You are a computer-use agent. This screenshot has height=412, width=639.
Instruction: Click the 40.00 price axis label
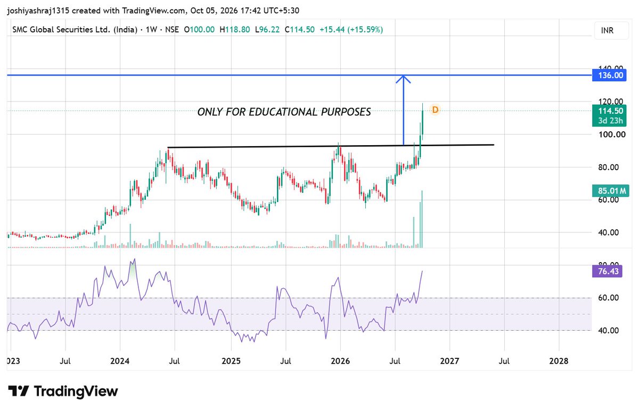tap(610, 232)
